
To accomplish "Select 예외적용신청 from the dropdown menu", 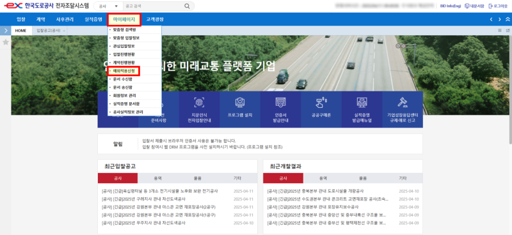I will [x=124, y=70].
